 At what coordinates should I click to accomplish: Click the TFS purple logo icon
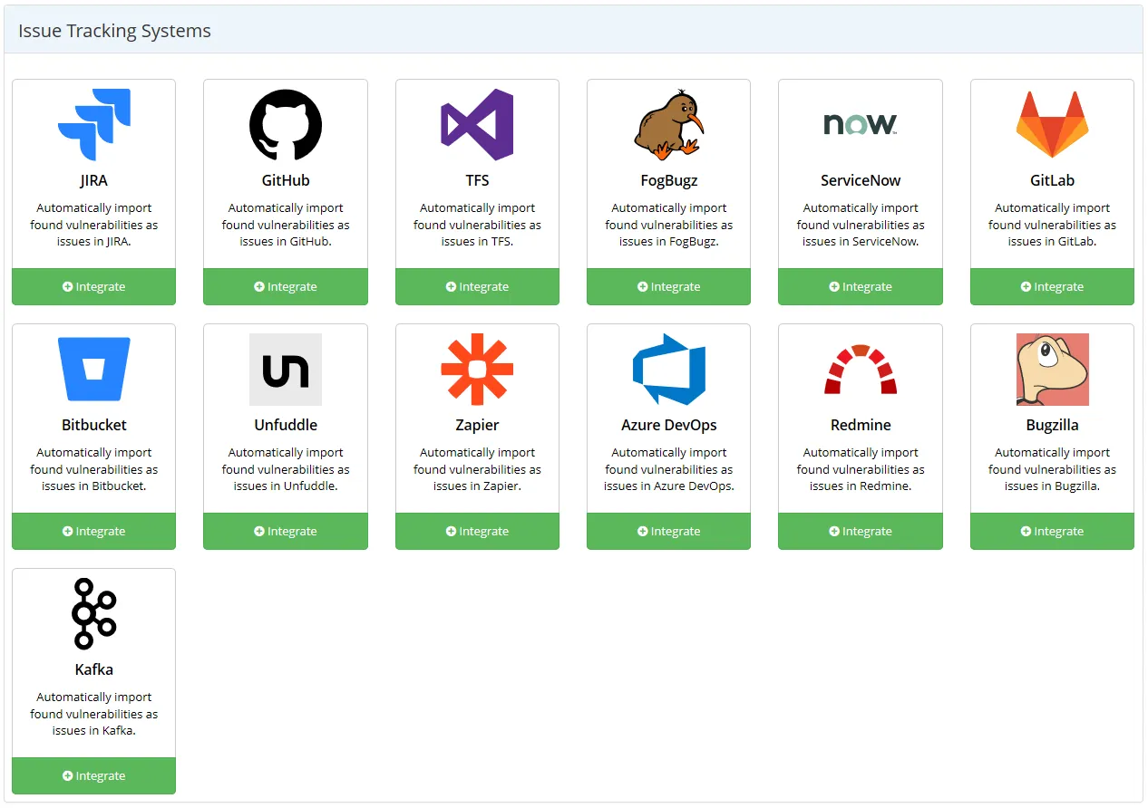click(477, 125)
